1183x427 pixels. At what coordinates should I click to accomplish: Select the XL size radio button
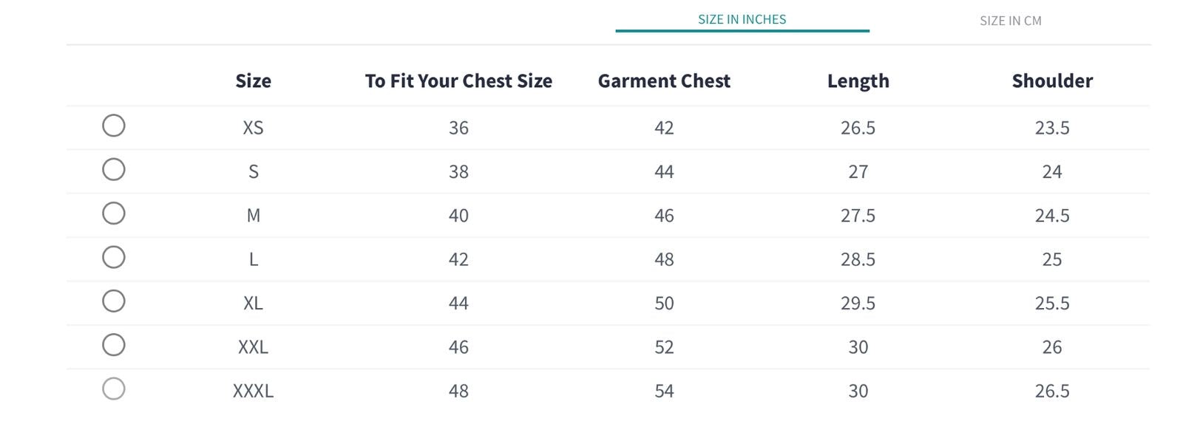tap(113, 301)
